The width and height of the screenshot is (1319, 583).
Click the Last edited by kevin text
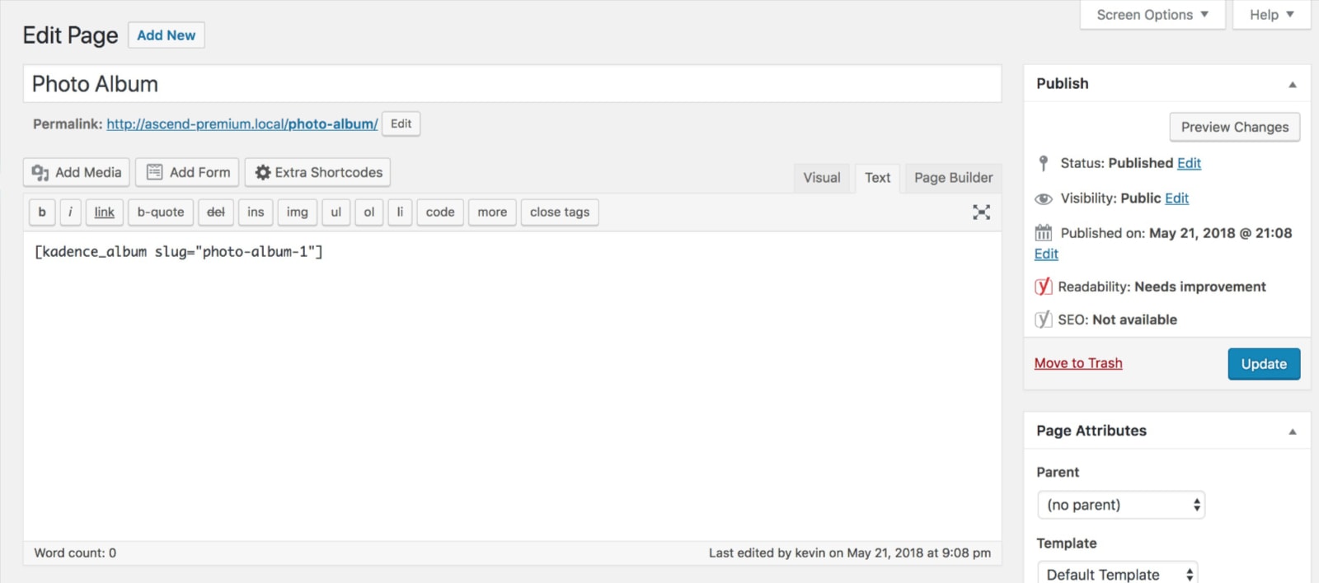point(850,553)
